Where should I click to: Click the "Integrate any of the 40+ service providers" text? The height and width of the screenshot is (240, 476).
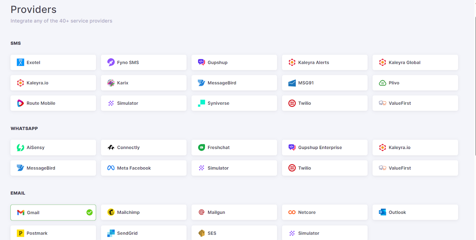(x=61, y=21)
